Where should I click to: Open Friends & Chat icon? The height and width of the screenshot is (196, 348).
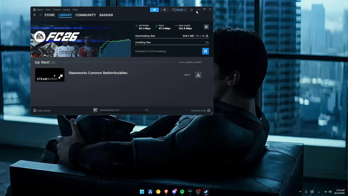[209, 111]
